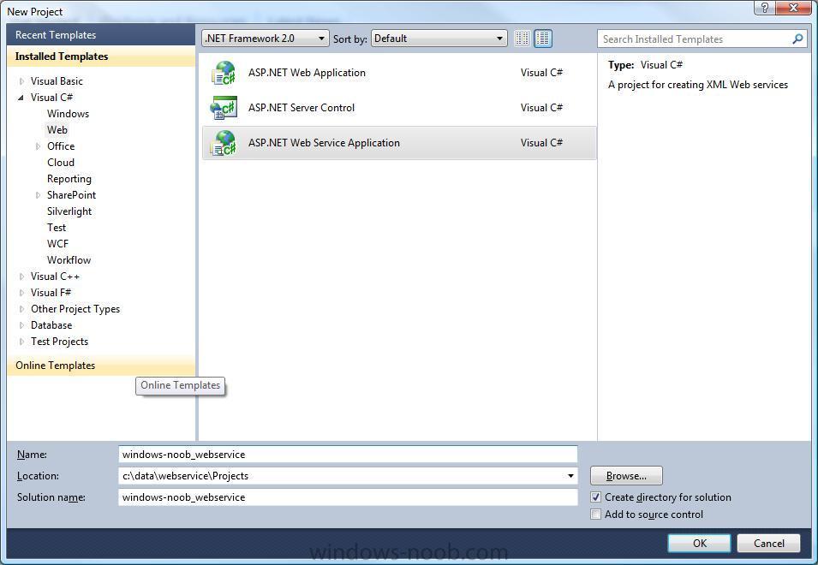Select the Test category under Visual C#

[57, 228]
